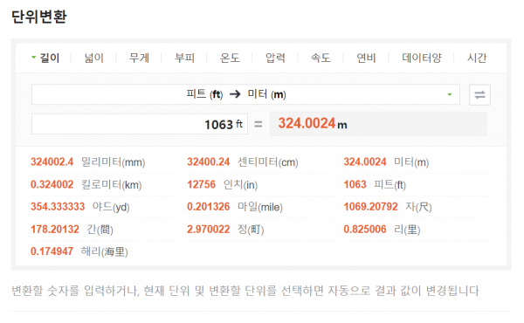Switch to the 무게 tab
The width and height of the screenshot is (524, 323).
pos(139,58)
